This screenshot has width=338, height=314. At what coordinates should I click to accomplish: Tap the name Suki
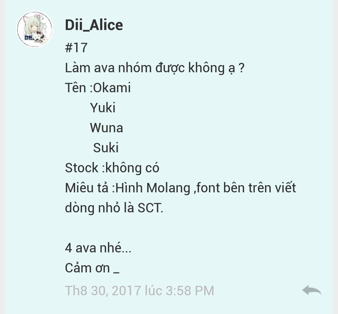point(106,148)
